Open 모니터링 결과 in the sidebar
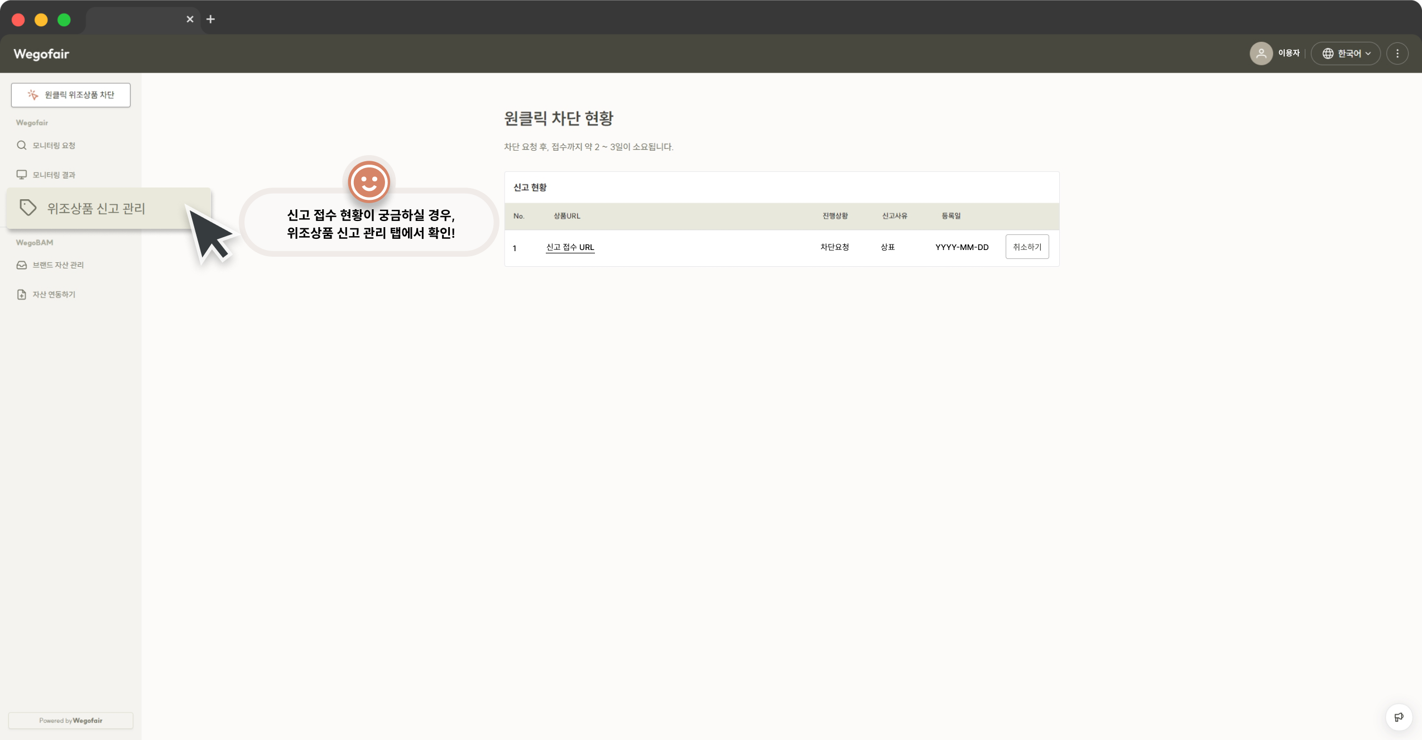 tap(54, 175)
